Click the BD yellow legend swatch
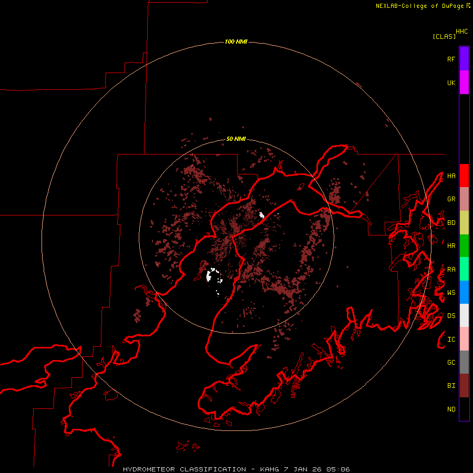473x473 pixels. tap(464, 223)
